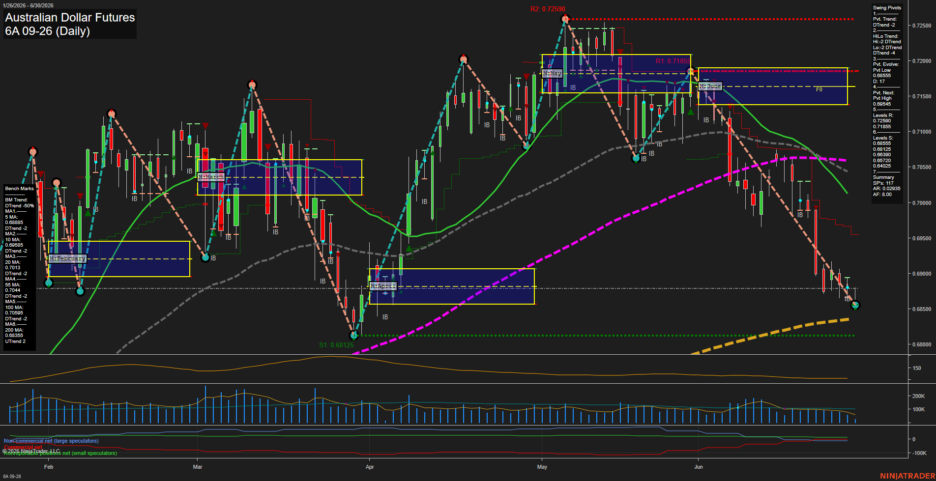936x481 pixels.
Task: Click the 0.68000 price axis label
Action: 921,345
